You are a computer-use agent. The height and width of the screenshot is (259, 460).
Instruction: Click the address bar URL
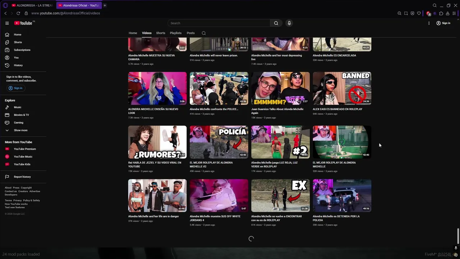65,13
